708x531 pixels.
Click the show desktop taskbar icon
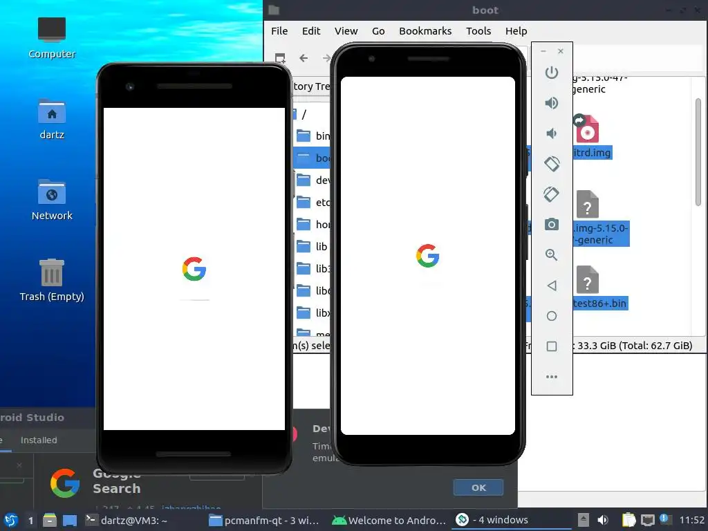tap(70, 520)
